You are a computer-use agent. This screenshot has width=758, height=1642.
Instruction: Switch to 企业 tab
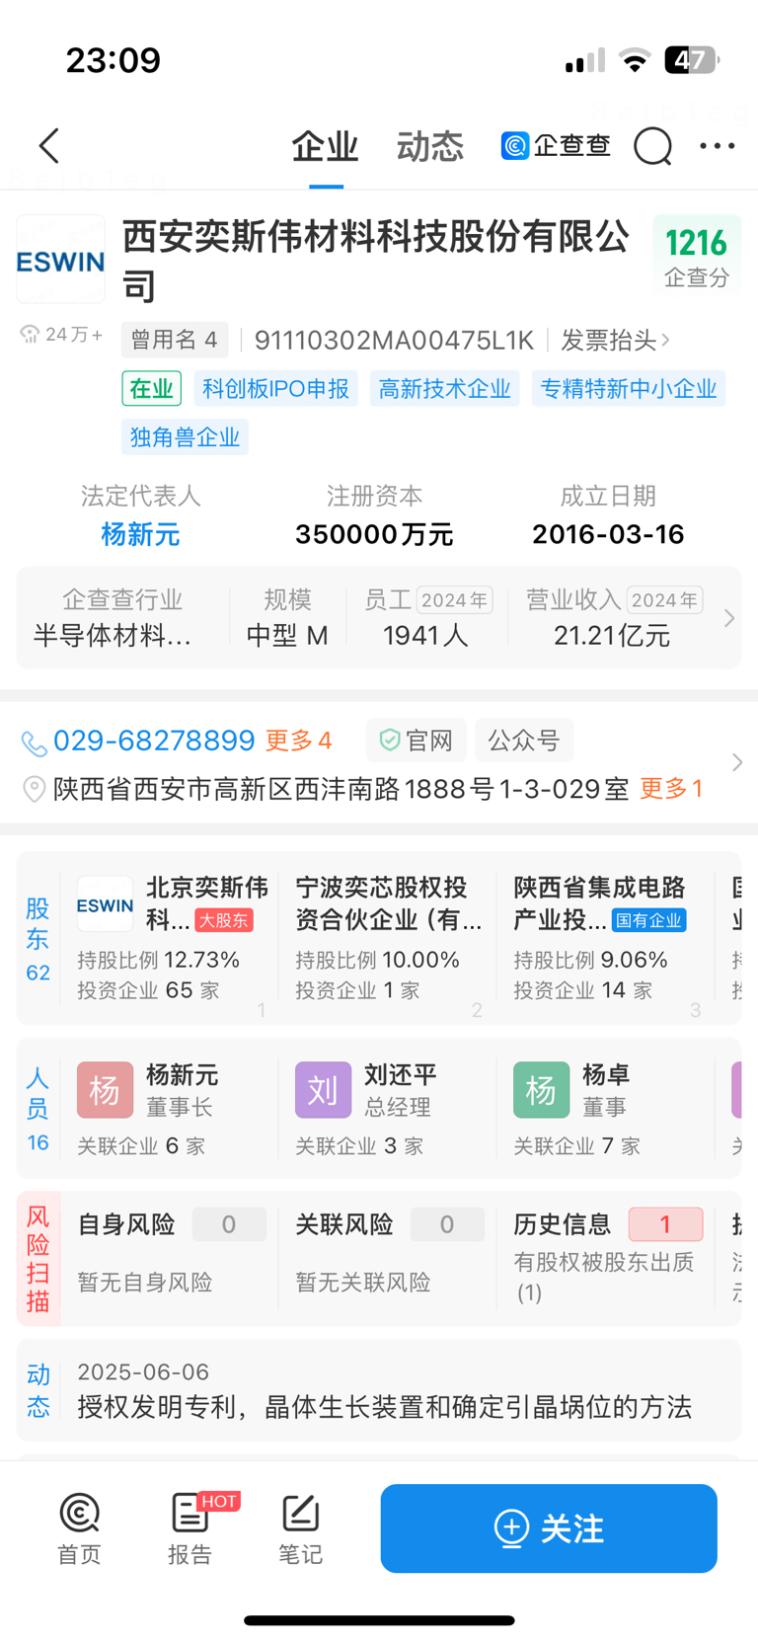pos(325,147)
